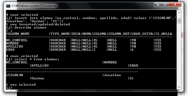The width and height of the screenshot is (191, 96).
Task: Click '1 row selected' message
Action: click(21, 85)
